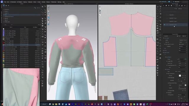The height and width of the screenshot is (106, 189).
Task: Select Hardware and Trims in Library tree
Action: [x=9, y=16]
